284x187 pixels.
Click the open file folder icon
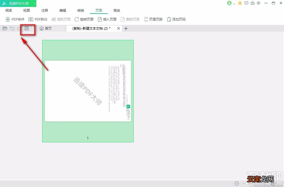pos(5,28)
